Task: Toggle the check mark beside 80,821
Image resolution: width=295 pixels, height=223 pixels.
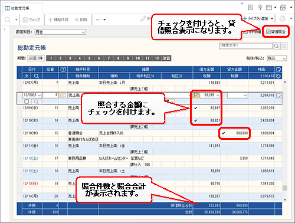Action: click(196, 120)
